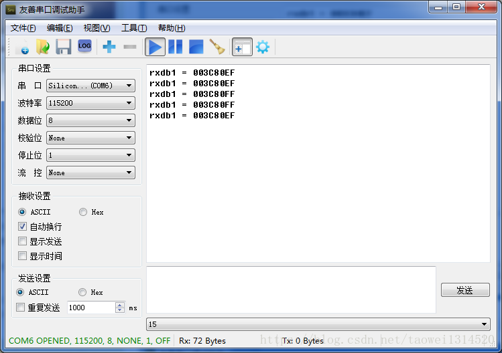
Task: Close the 友善串口调试助手 window
Action: [481, 7]
